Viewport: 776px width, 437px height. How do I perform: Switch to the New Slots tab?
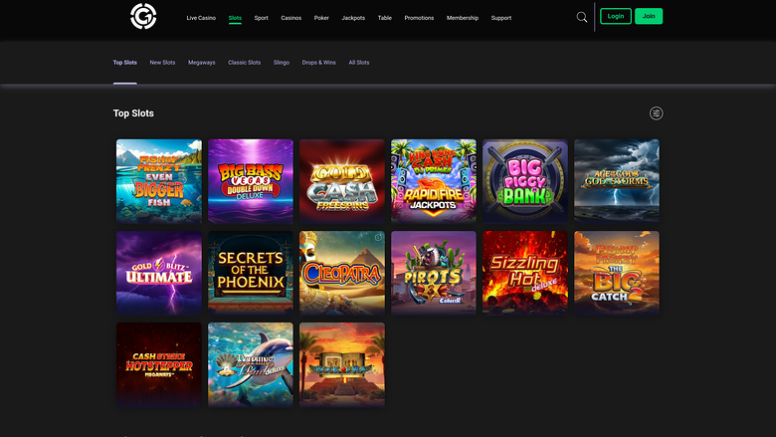coord(162,63)
